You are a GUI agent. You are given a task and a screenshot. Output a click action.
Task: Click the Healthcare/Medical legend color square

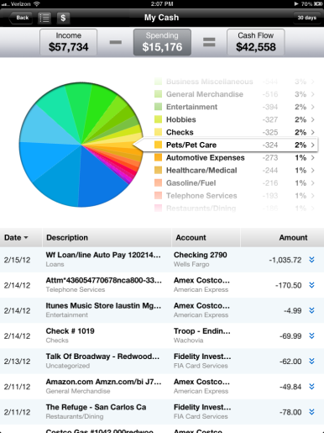coord(158,170)
